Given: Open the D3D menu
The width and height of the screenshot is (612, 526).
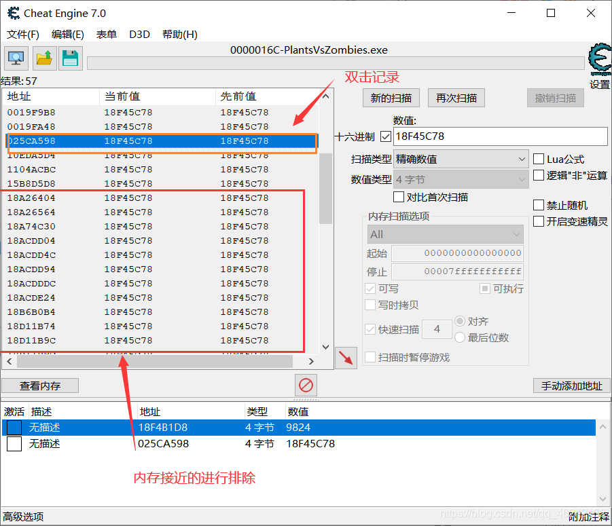Looking at the screenshot, I should (x=140, y=35).
